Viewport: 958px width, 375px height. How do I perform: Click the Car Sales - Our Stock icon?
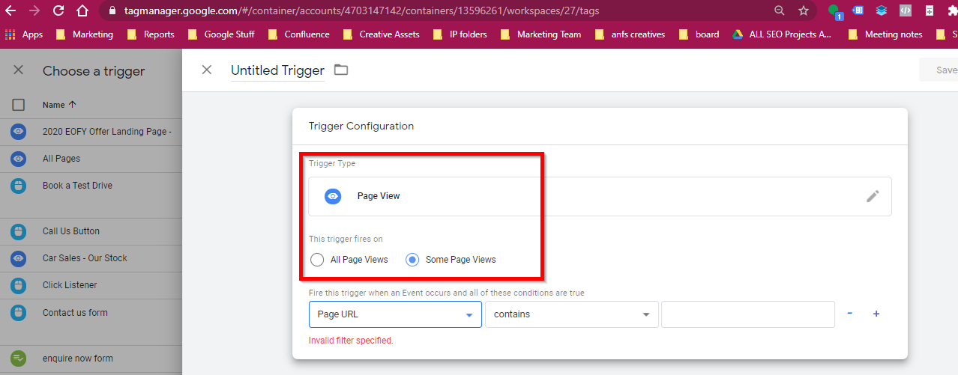[x=19, y=258]
